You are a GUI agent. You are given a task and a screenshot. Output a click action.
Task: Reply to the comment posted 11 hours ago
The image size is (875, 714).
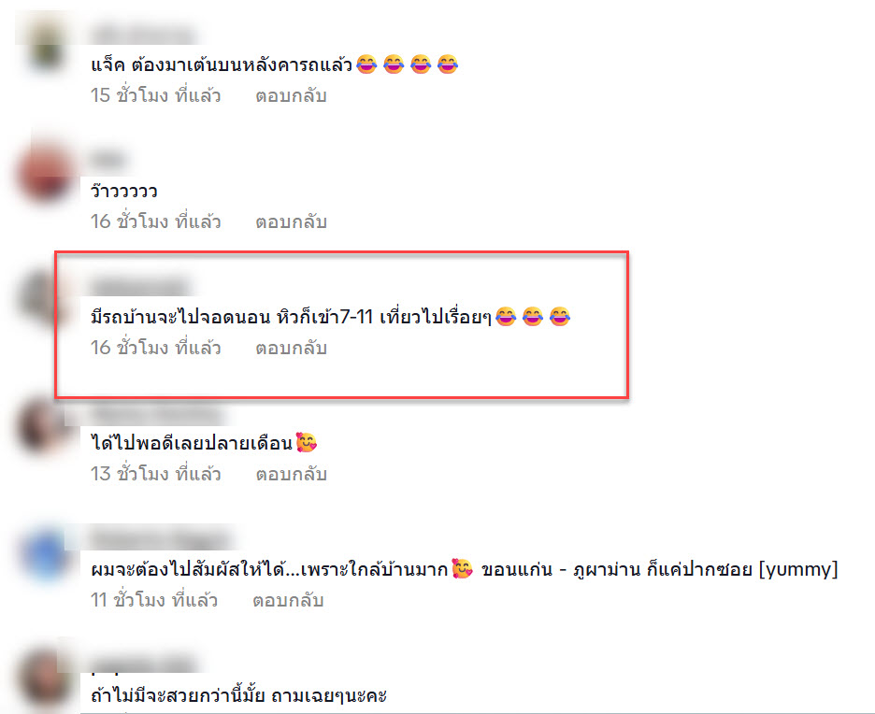click(288, 600)
